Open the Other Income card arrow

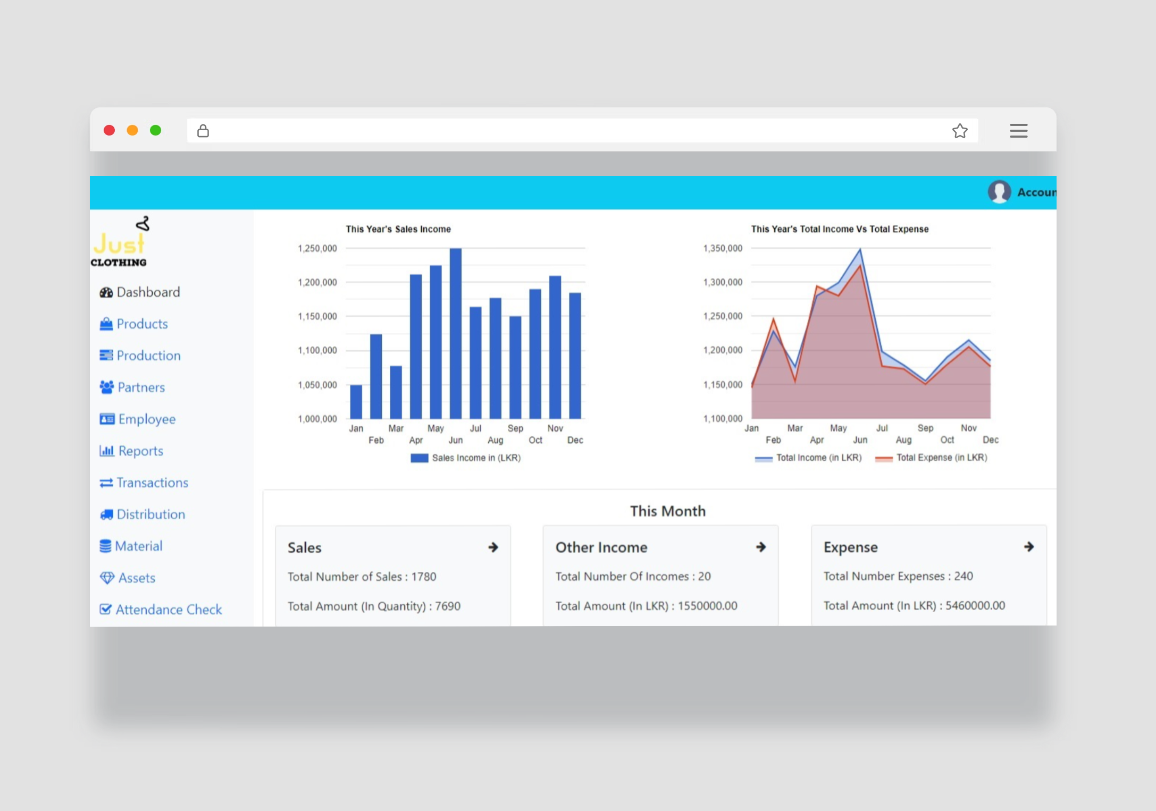pyautogui.click(x=761, y=547)
